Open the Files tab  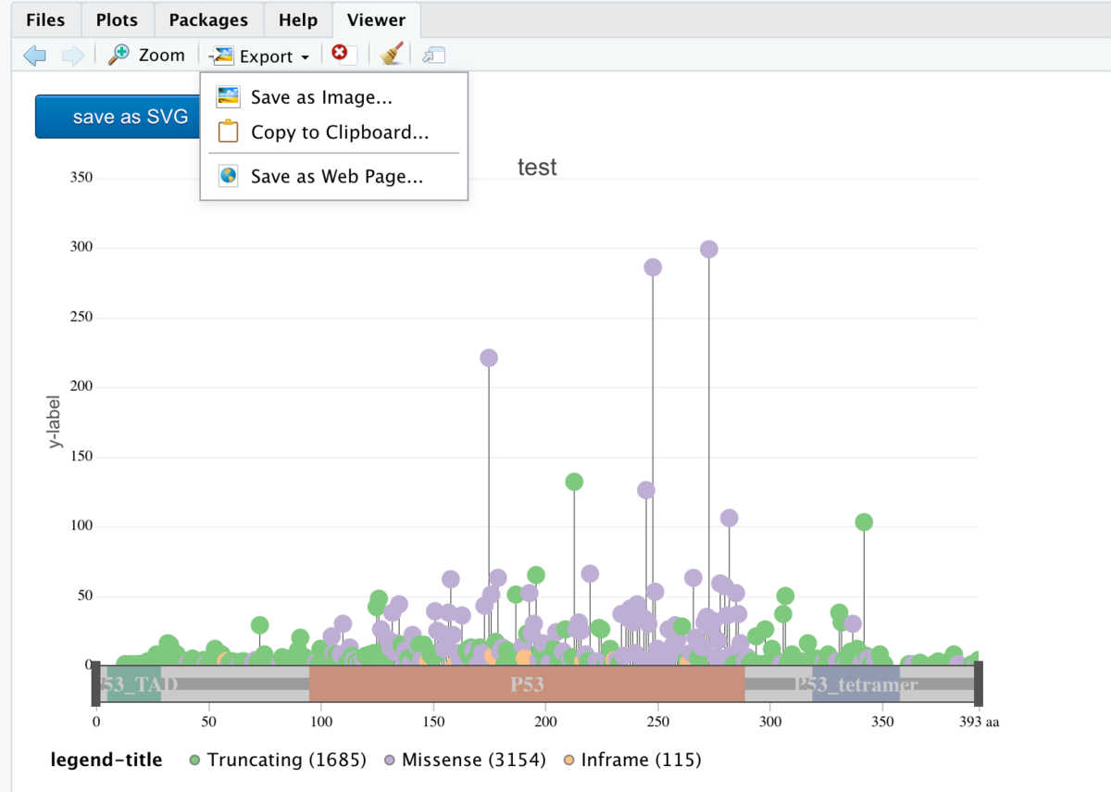(45, 19)
